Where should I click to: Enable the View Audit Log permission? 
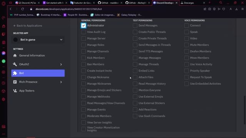coord(83,32)
